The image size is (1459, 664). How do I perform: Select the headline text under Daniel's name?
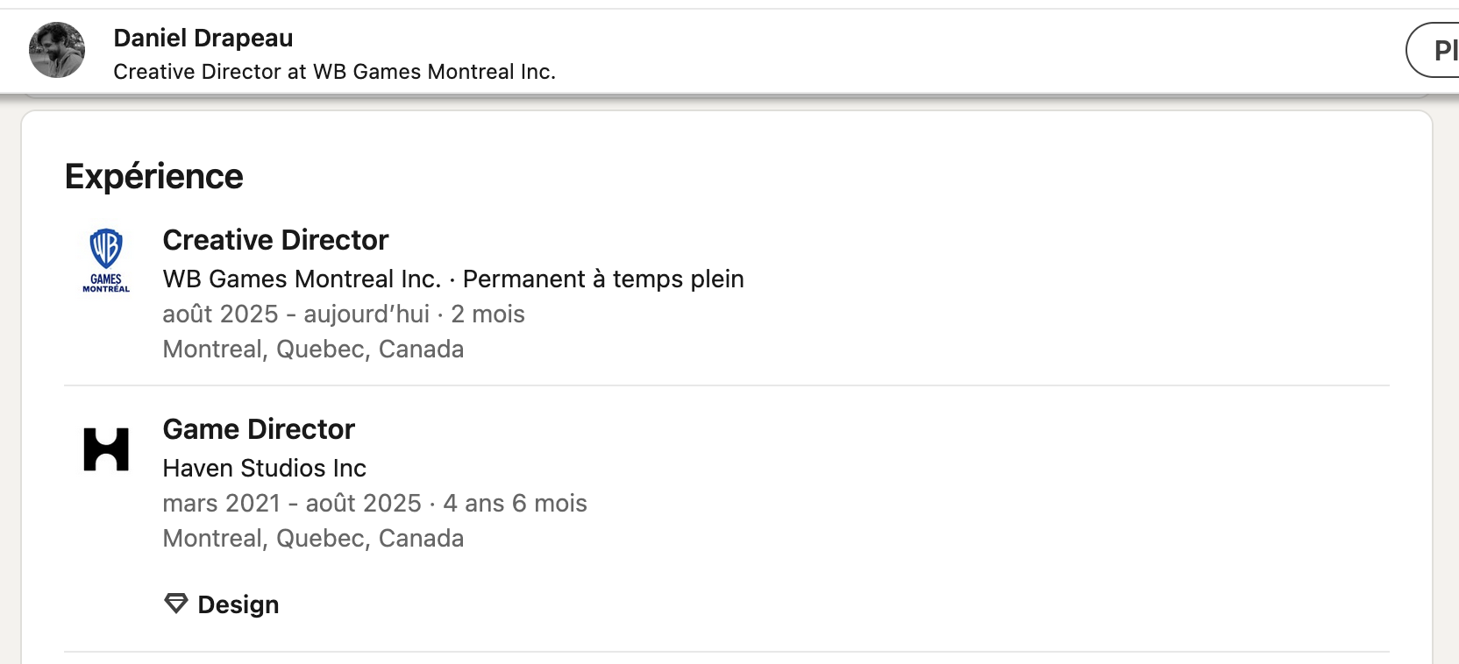(334, 72)
